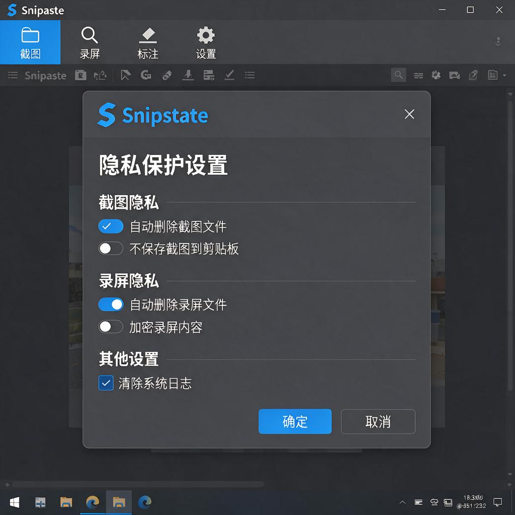Click the image swap toolbar icon

(100, 75)
